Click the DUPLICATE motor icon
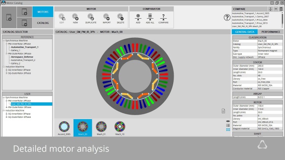 point(91,19)
